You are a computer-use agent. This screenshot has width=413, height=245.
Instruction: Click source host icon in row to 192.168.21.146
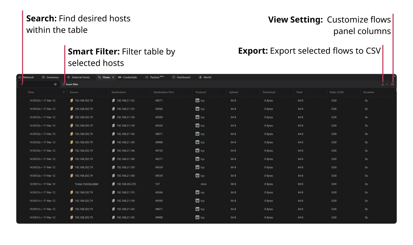(72, 151)
